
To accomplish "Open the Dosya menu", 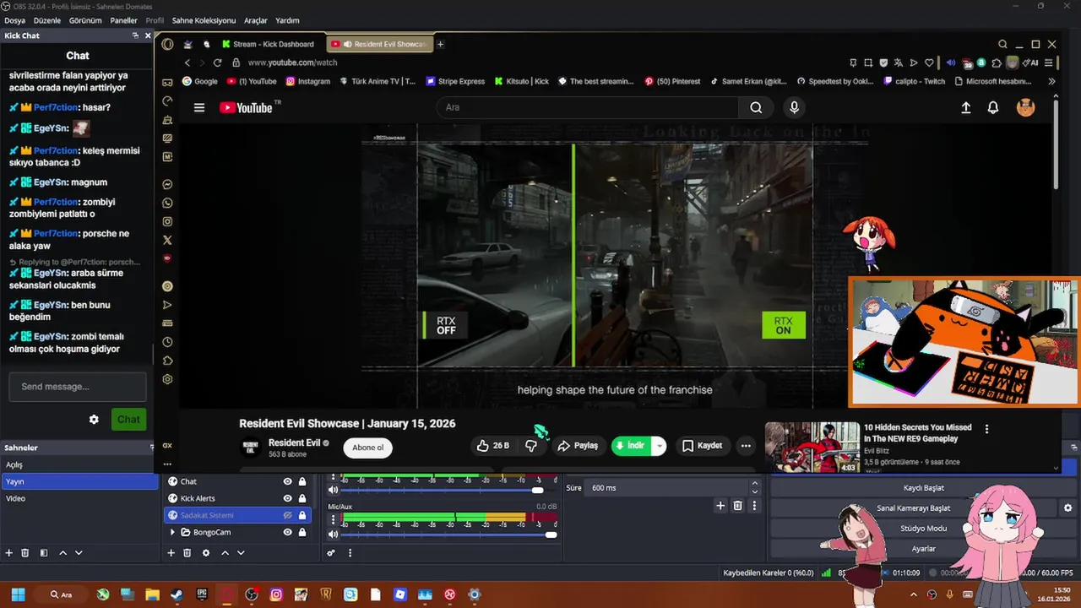I will click(x=14, y=20).
